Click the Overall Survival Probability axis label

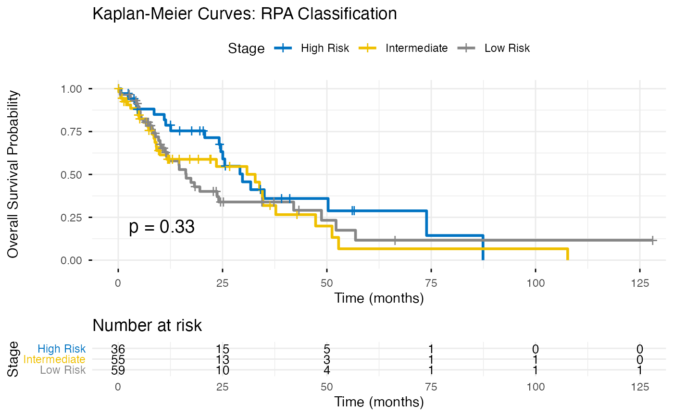[x=13, y=174]
